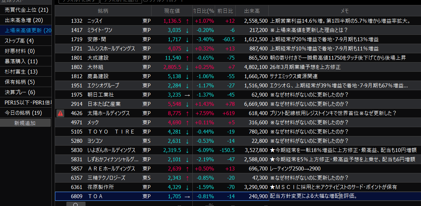Screen dimensions: 421x206
Task: Switch to the ストップ高 (4) list
Action: 19,41
